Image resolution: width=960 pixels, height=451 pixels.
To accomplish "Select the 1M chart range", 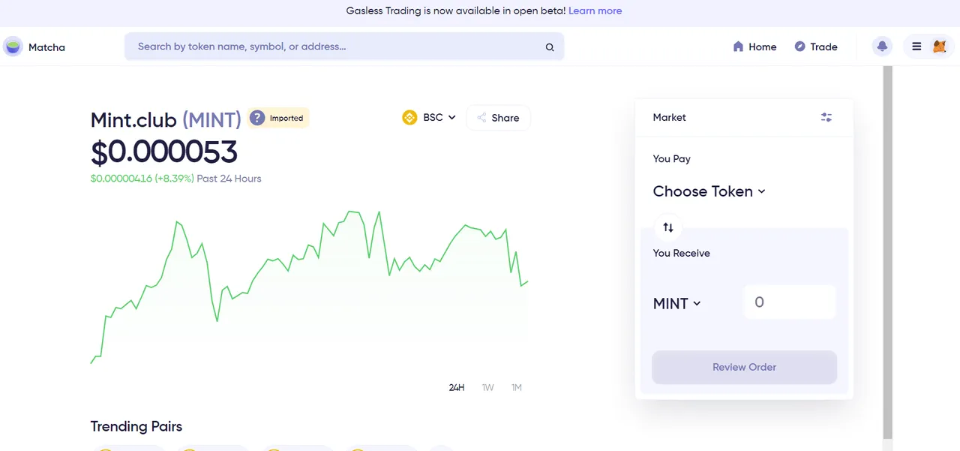I will [x=517, y=388].
